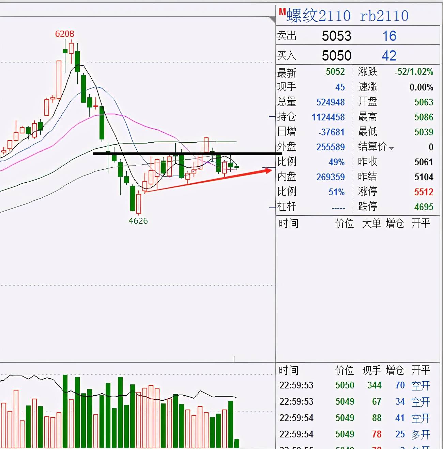Click the red M icon beside 螺纹2110
The width and height of the screenshot is (443, 449).
click(282, 12)
